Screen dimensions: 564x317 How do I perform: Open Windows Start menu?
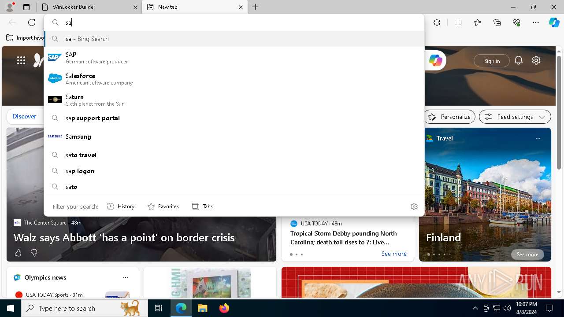[11, 308]
